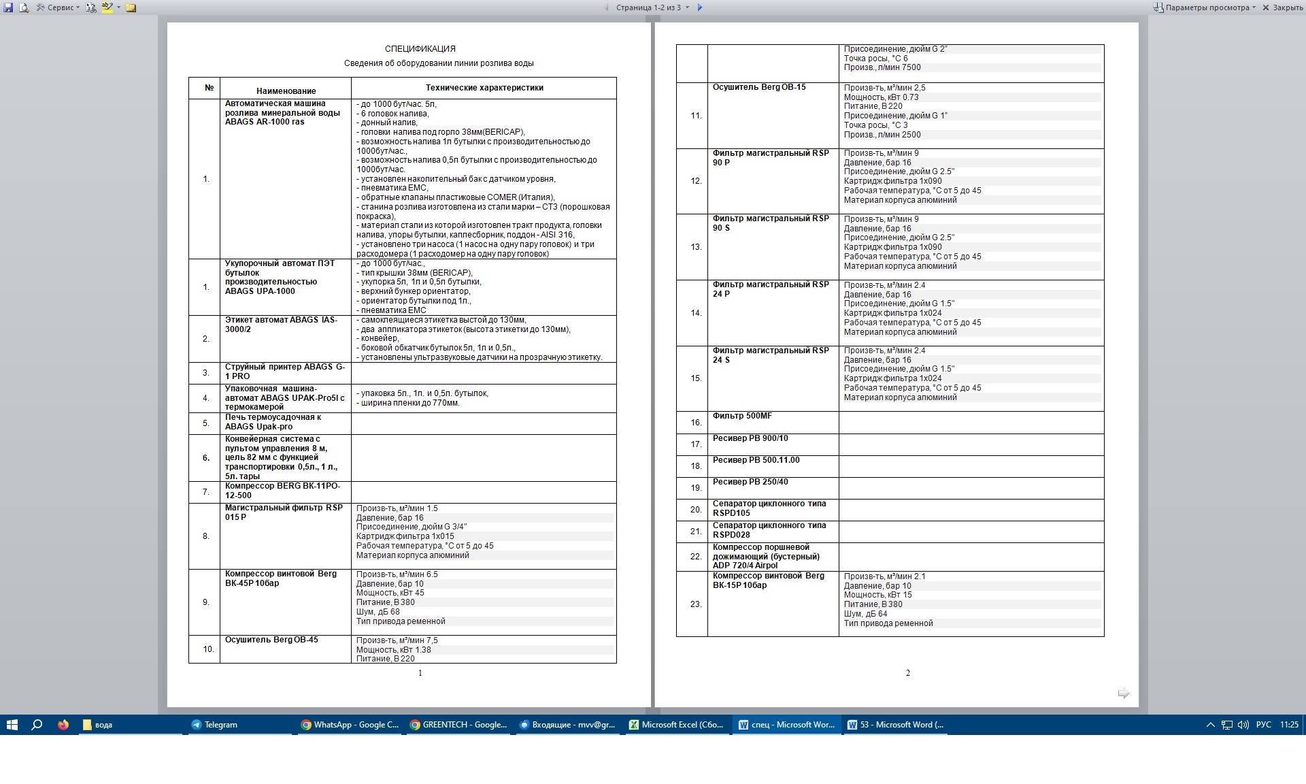This screenshot has height=784, width=1306.
Task: Expand highlight color dropdown arrow
Action: [118, 7]
